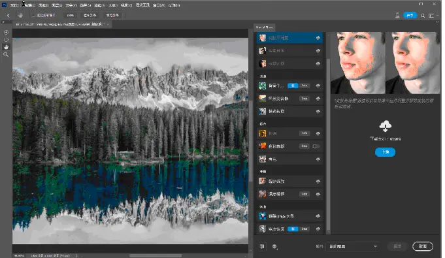Click the preview toggle icon at bottom of filter panel
Screen dimensions: 445x258
[x=262, y=246]
